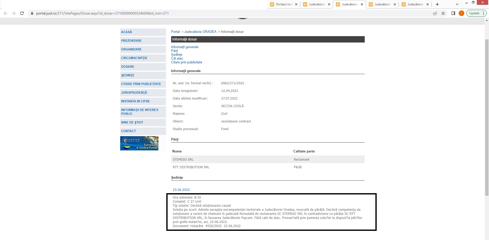Click the site lock icon
Image resolution: width=489 pixels, height=240 pixels.
tap(32, 13)
